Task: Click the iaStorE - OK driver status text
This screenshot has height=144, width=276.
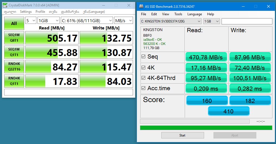Action: point(152,40)
